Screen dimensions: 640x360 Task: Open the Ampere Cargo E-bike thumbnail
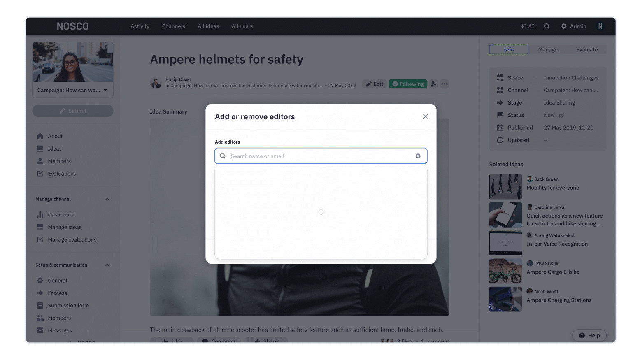point(505,271)
